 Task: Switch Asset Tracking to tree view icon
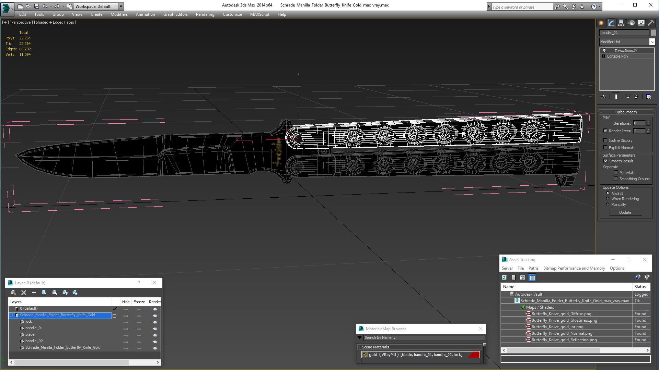coord(523,277)
